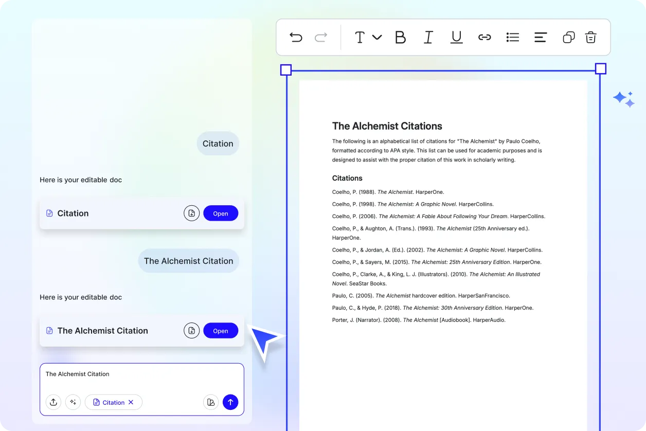Select the text style T icon
This screenshot has height=431, width=646.
point(360,37)
